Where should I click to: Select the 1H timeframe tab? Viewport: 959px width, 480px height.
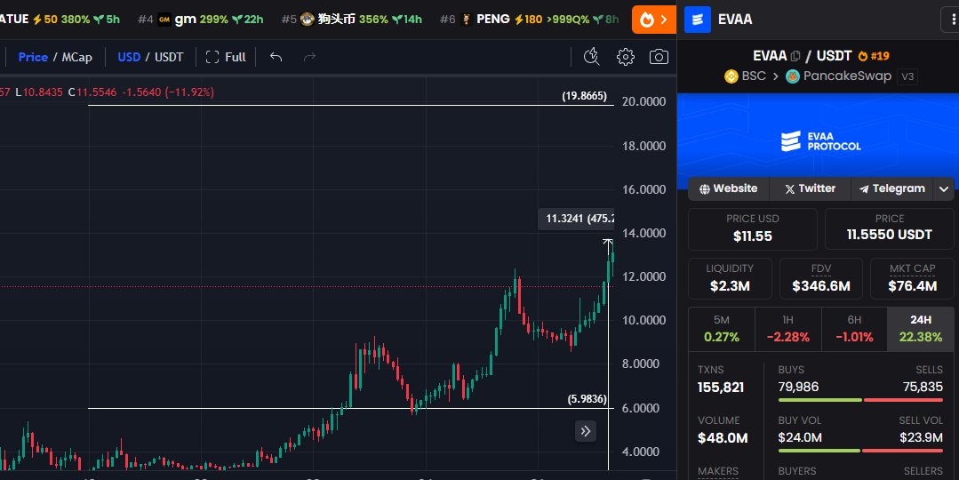[x=787, y=329]
